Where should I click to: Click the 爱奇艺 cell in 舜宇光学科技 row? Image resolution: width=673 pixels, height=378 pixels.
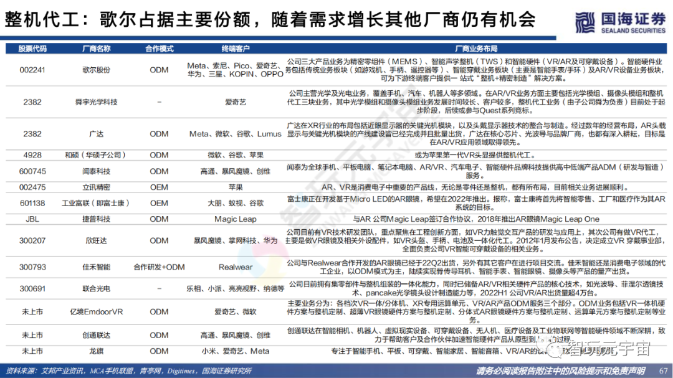pyautogui.click(x=236, y=102)
